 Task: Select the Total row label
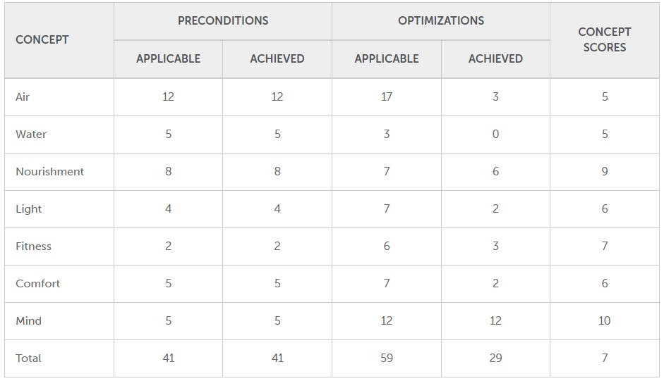[28, 358]
